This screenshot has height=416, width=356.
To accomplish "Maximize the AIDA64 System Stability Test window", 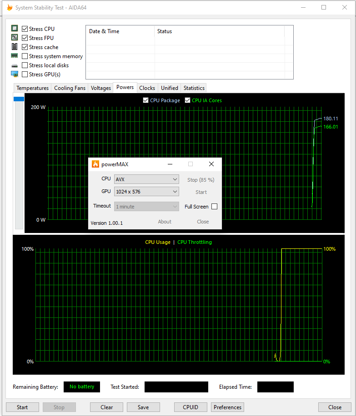I will (x=324, y=7).
